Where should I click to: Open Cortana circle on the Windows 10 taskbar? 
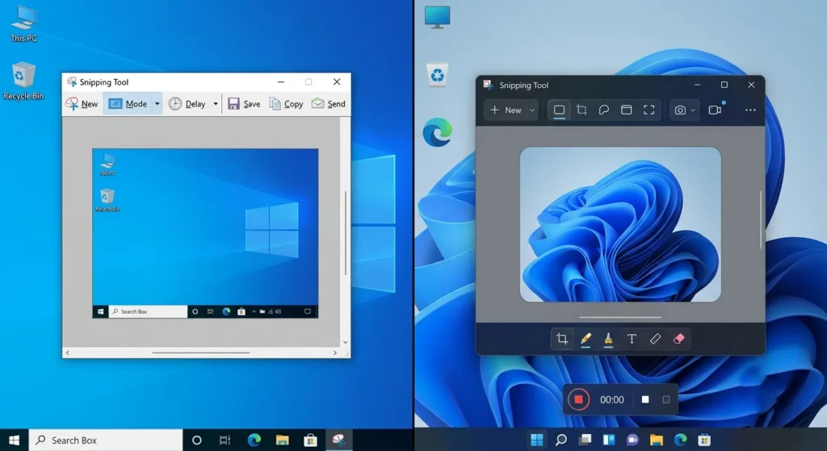197,440
